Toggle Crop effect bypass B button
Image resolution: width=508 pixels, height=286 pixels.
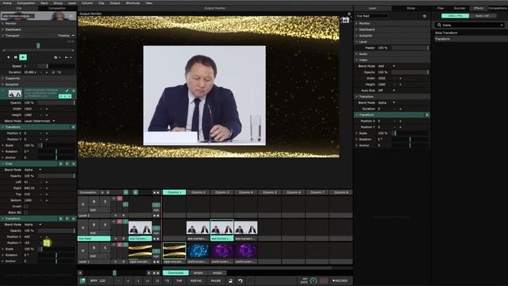[60, 164]
